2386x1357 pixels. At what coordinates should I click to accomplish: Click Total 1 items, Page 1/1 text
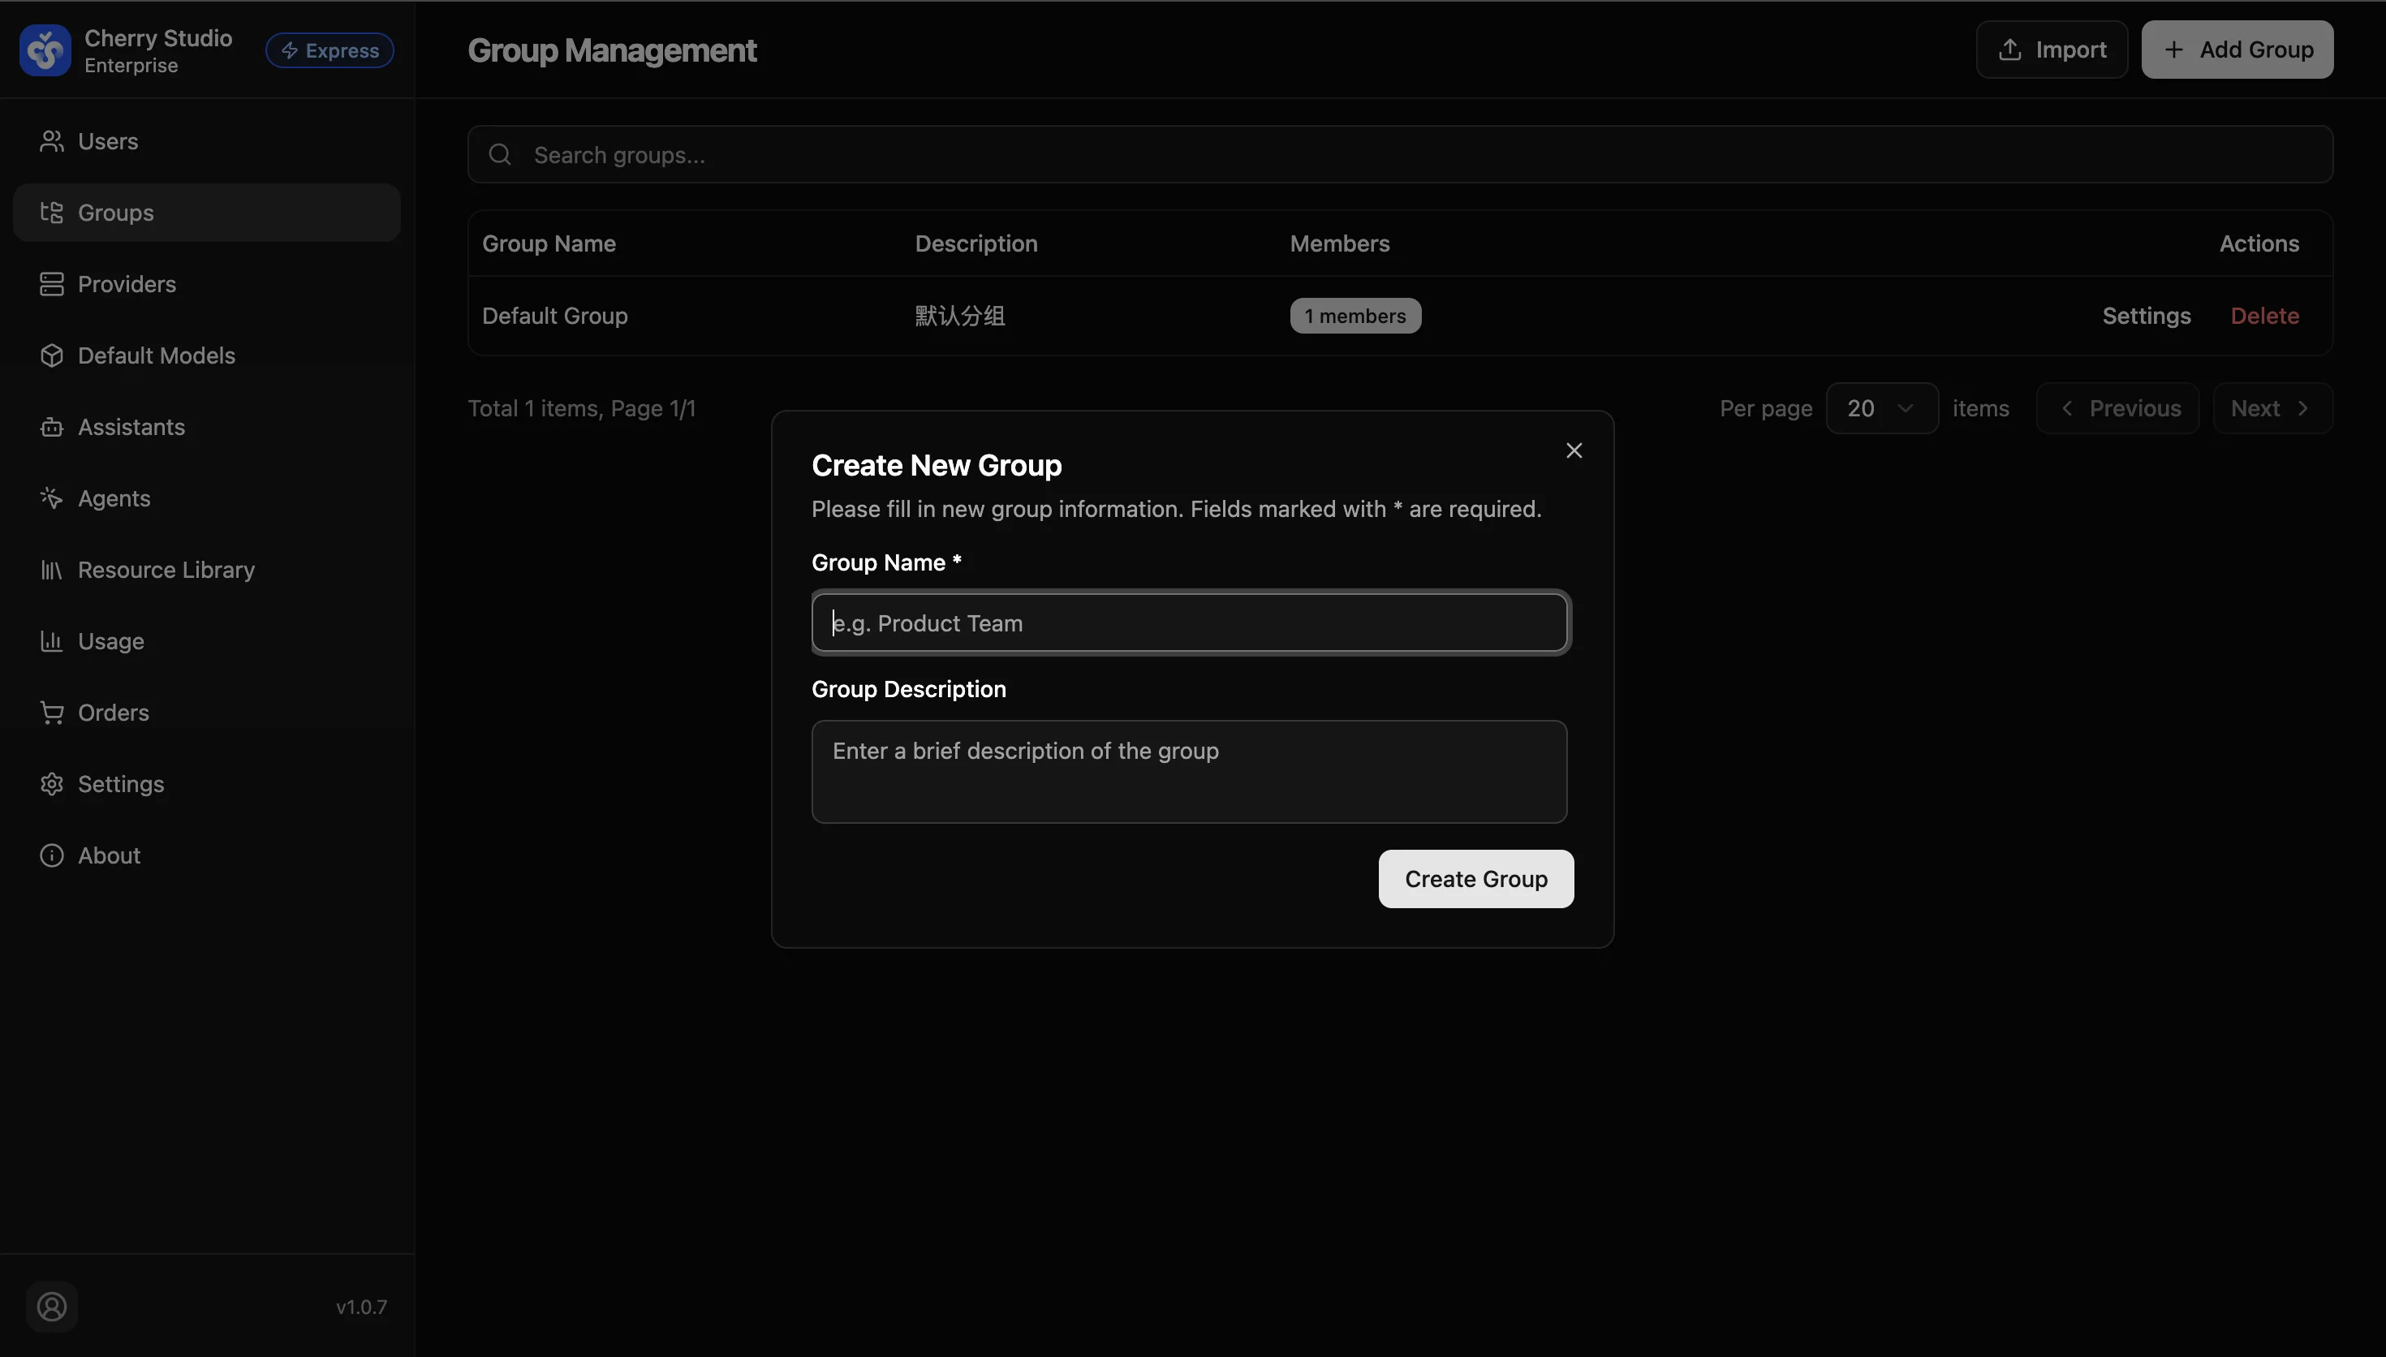coord(581,408)
